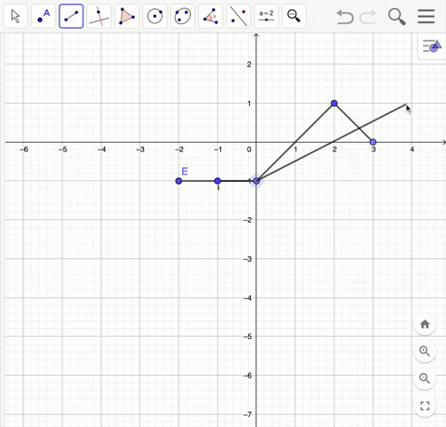Click y-axis label -7
The image size is (446, 427).
click(247, 414)
